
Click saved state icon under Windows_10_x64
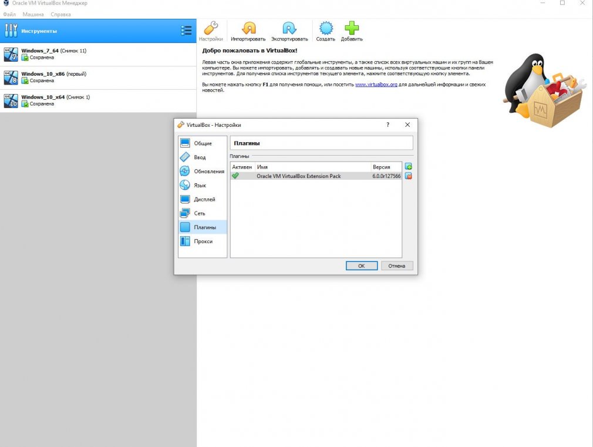(x=25, y=104)
